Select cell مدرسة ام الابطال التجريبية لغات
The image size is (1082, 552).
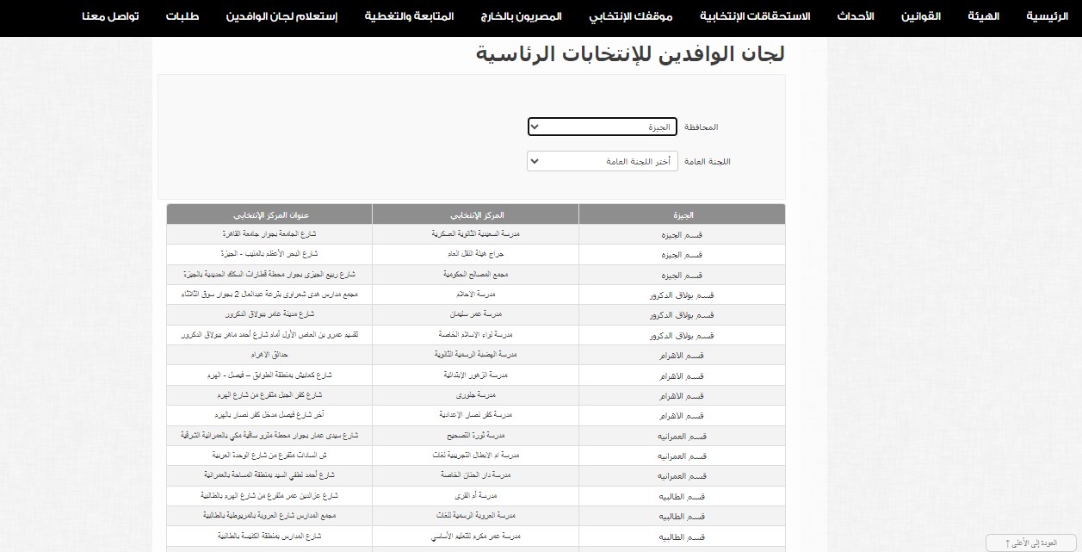coord(476,456)
